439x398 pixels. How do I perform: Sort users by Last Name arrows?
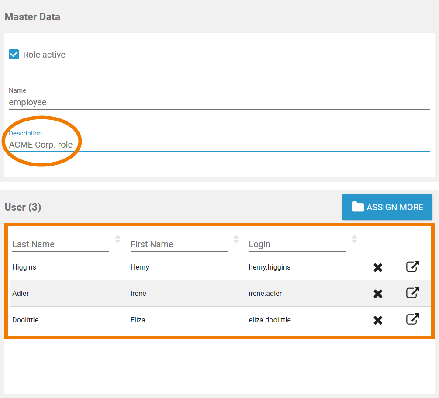point(118,239)
